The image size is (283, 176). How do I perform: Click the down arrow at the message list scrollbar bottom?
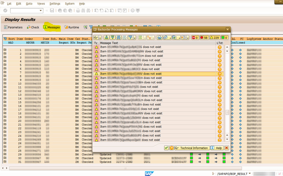tap(227, 139)
